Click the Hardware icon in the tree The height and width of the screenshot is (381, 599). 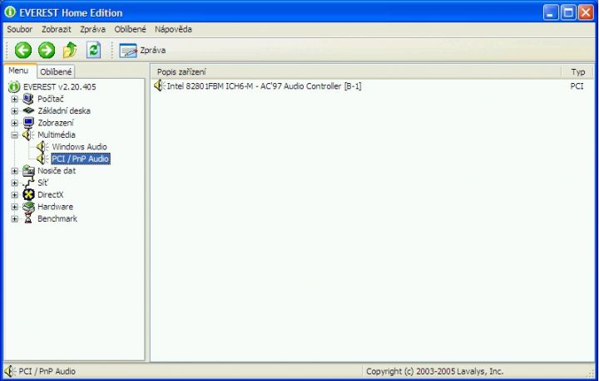[x=28, y=207]
